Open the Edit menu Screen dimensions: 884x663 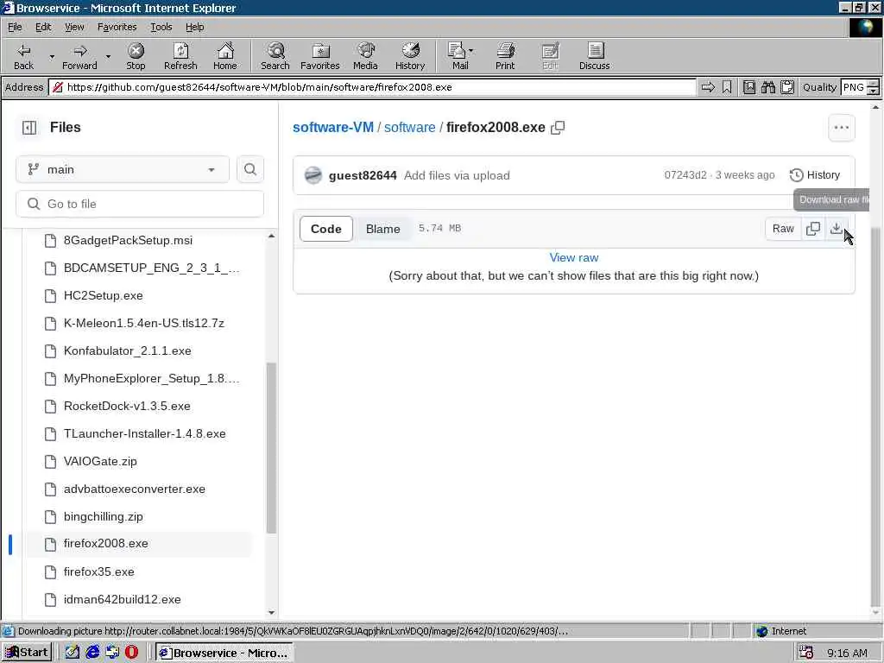(43, 27)
